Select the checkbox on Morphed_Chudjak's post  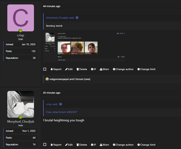pos(45,145)
